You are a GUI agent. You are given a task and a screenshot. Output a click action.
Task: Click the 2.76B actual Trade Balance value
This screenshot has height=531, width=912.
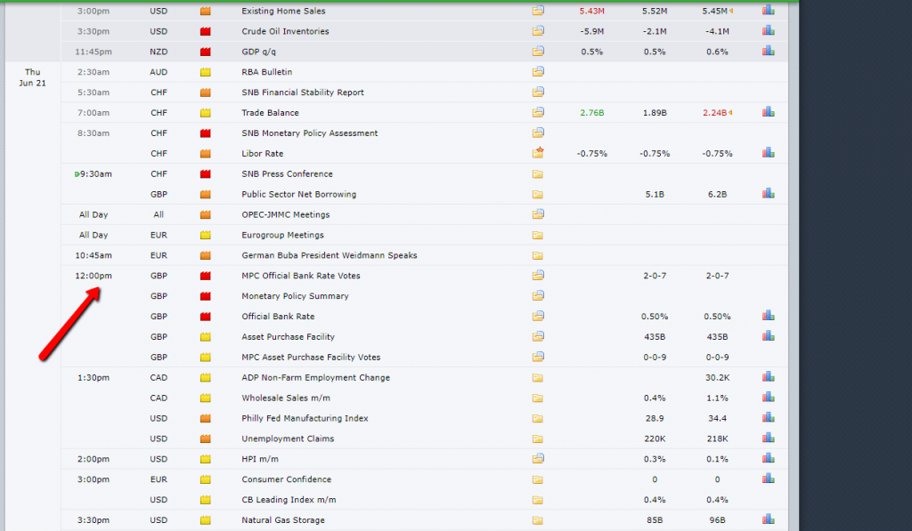(x=592, y=113)
